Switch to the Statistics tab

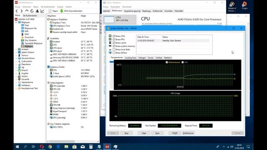[x=168, y=58]
